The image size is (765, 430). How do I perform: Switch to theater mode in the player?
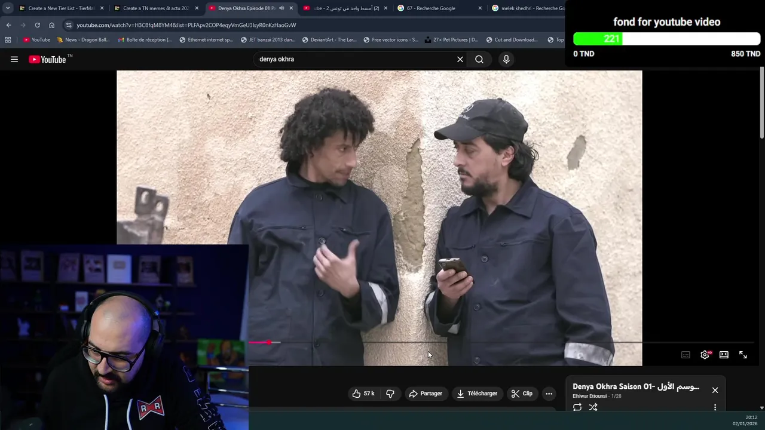pos(724,355)
